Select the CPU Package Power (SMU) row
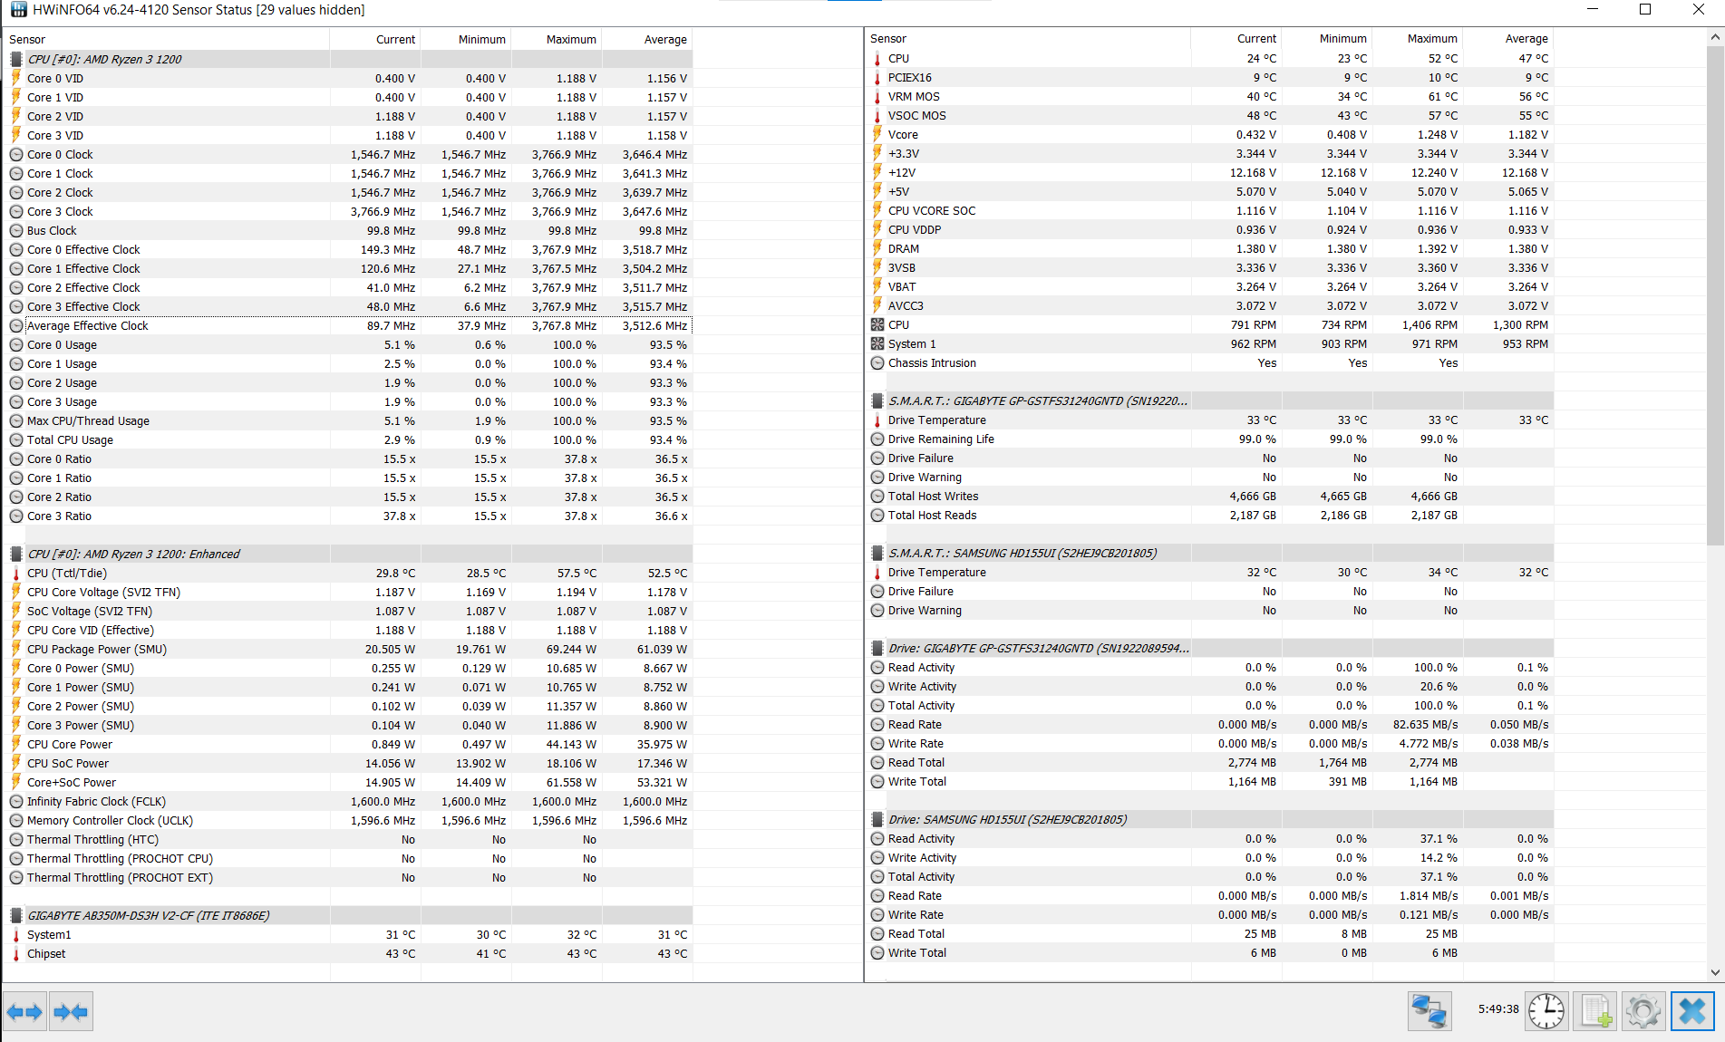Screen dimensions: 1725x1042 pos(97,649)
